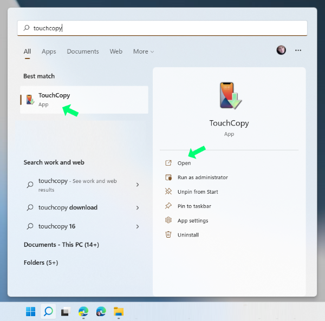
Task: Expand Folders (5+) section
Action: tap(41, 263)
